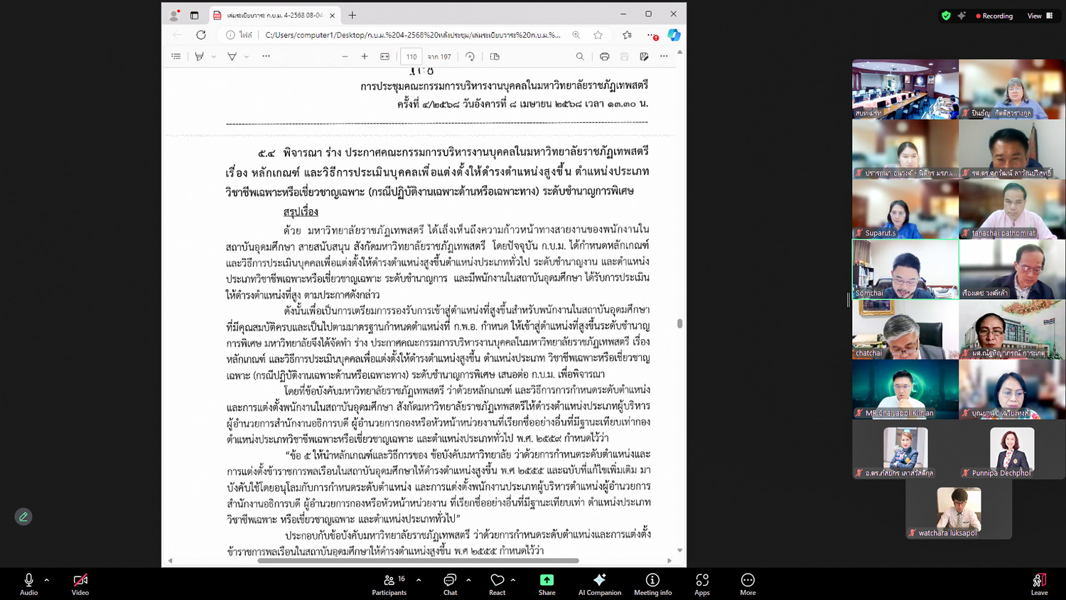The width and height of the screenshot is (1066, 600).
Task: Switch the PDF page view layout
Action: (495, 56)
